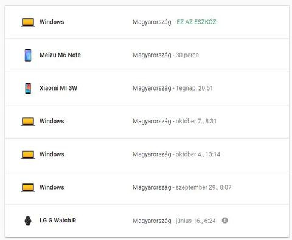Click the Meizu M6 Note phone icon
The width and height of the screenshot is (292, 240).
click(28, 55)
